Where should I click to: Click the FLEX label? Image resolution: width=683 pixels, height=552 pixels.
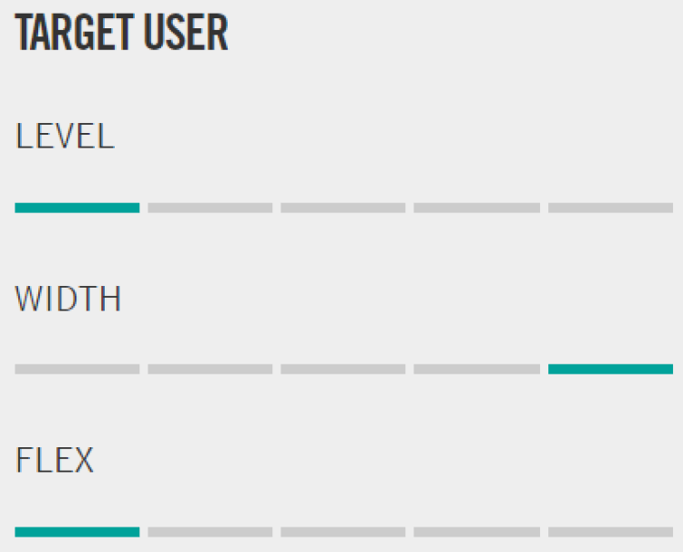[x=55, y=461]
